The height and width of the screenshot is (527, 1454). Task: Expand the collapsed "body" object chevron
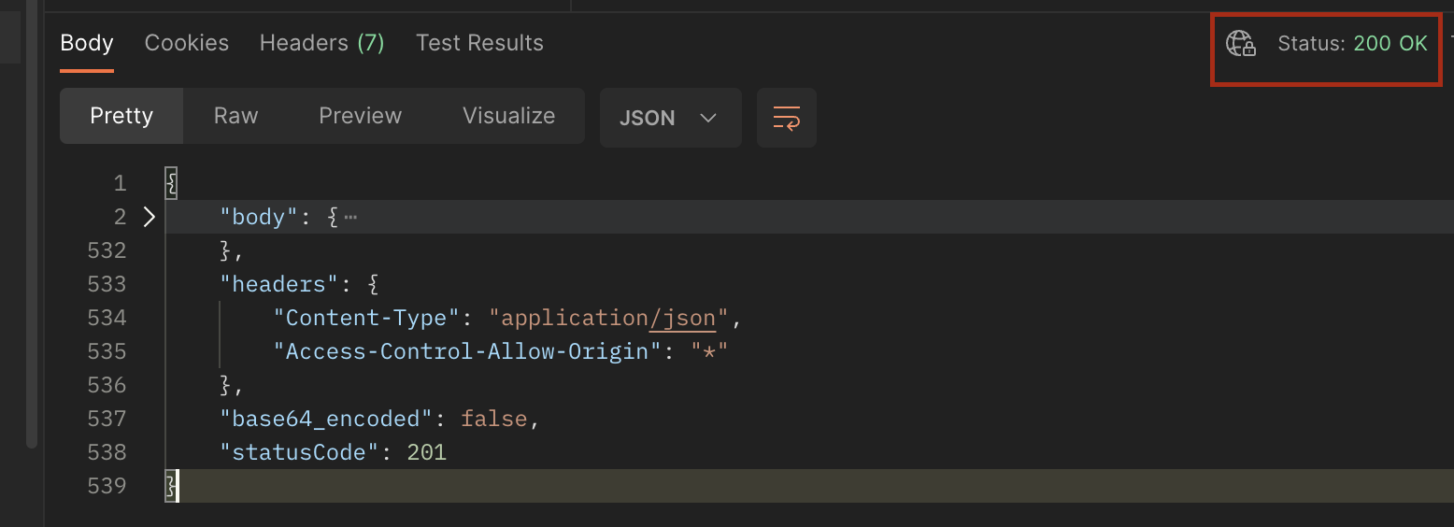149,217
